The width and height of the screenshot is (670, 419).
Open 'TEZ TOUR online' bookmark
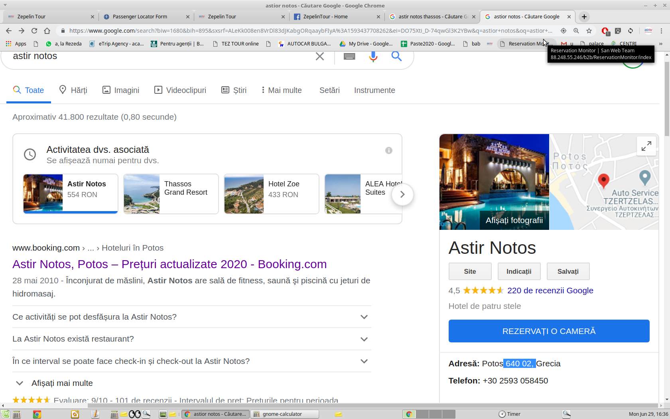pos(236,44)
